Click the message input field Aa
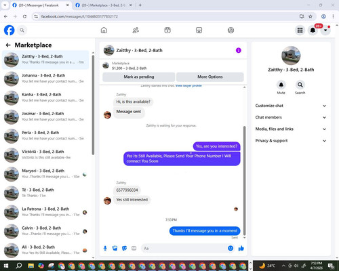Viewport: 339px width, 271px height. (184, 249)
